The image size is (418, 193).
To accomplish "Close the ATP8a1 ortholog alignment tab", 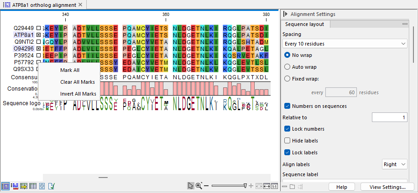I will pos(80,5).
